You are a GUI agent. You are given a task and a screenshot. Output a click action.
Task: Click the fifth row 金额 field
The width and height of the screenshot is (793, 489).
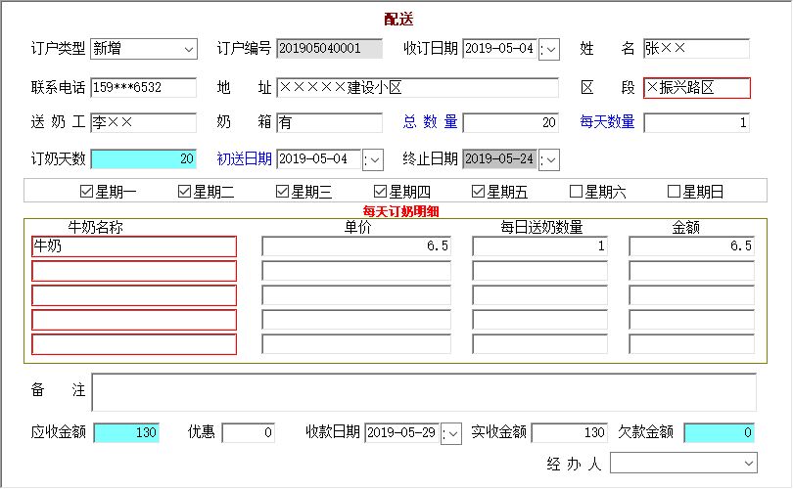click(691, 344)
